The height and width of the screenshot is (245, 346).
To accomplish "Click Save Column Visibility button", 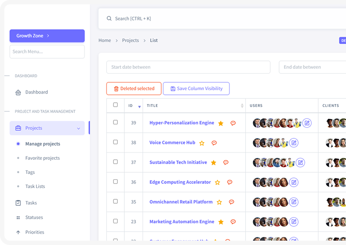I will click(x=196, y=89).
